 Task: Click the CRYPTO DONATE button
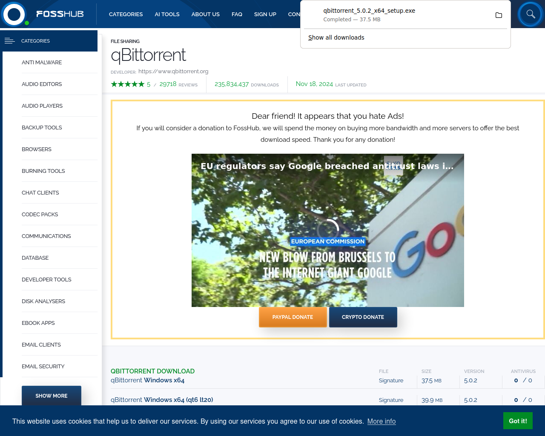[363, 317]
